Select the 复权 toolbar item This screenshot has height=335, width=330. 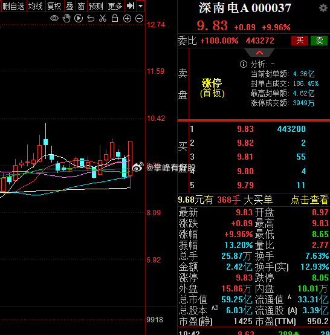click(x=54, y=6)
